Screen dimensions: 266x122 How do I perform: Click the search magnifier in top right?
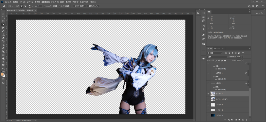(x=253, y=6)
